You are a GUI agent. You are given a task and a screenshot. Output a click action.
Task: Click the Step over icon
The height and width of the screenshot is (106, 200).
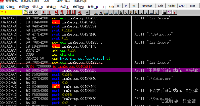coord(62,12)
